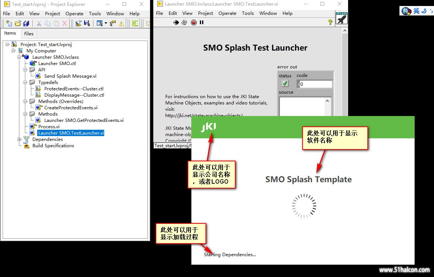Click the Starting Dependencies status text
The image size is (434, 277).
coord(230,255)
